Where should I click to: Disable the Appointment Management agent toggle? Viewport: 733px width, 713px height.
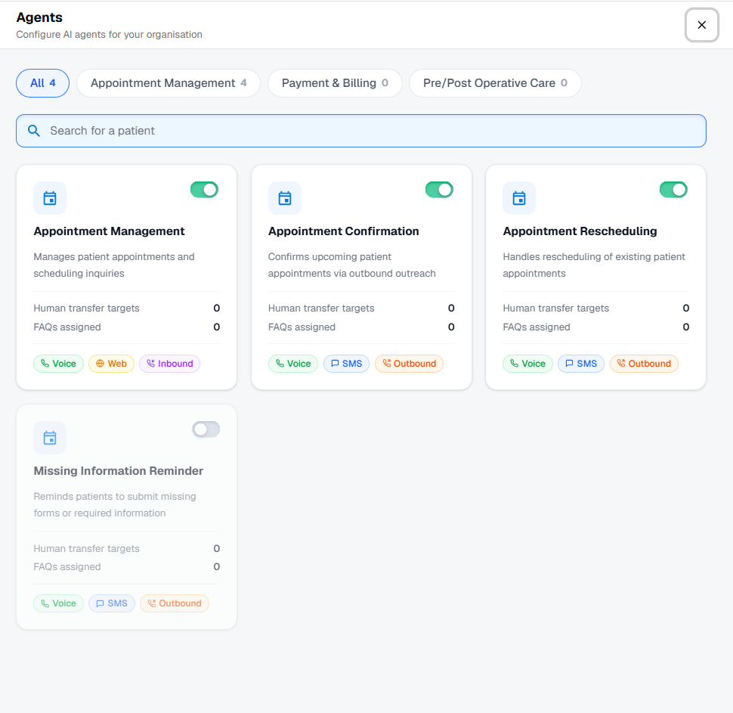204,190
